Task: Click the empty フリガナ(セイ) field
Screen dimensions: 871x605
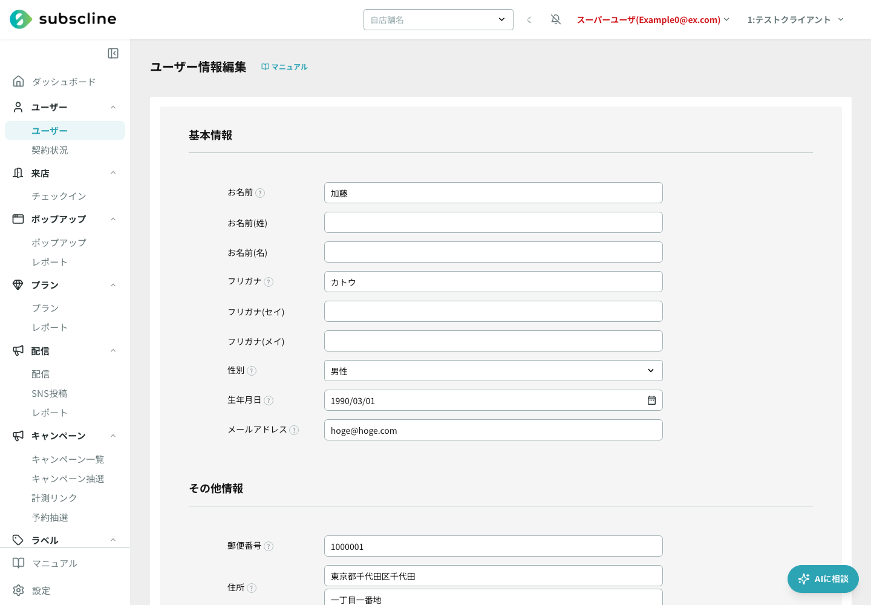Action: click(x=494, y=312)
